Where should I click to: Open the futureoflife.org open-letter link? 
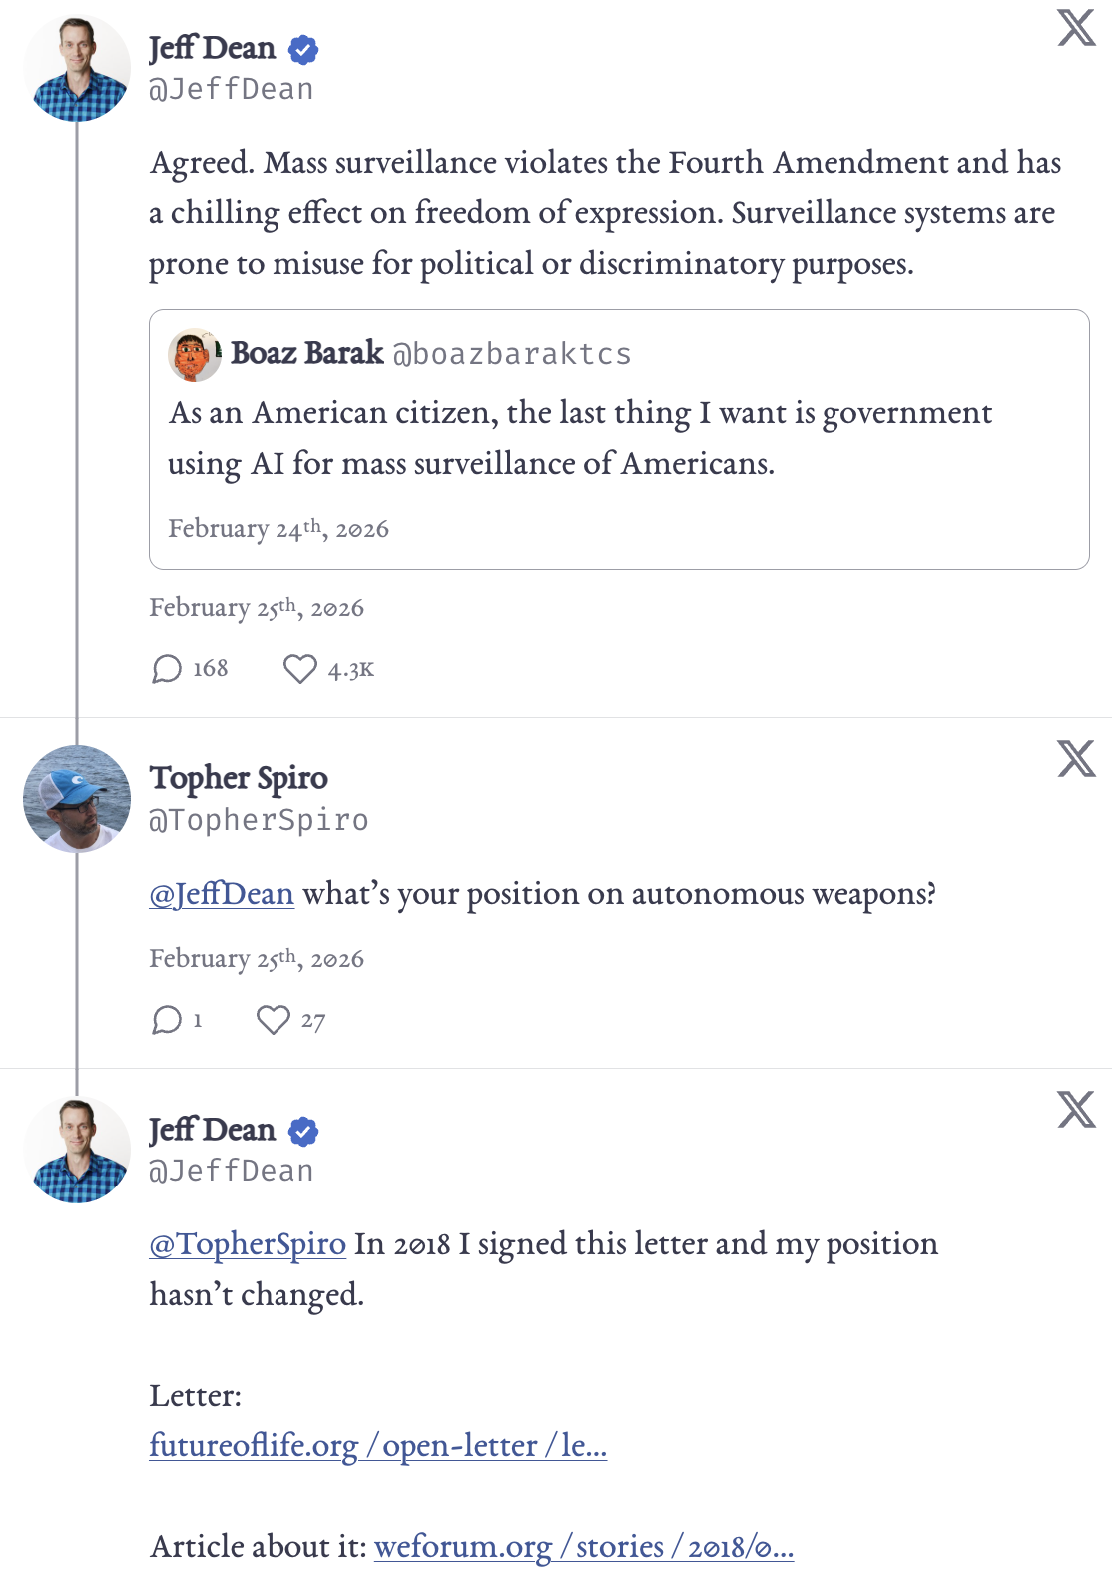tap(378, 1446)
